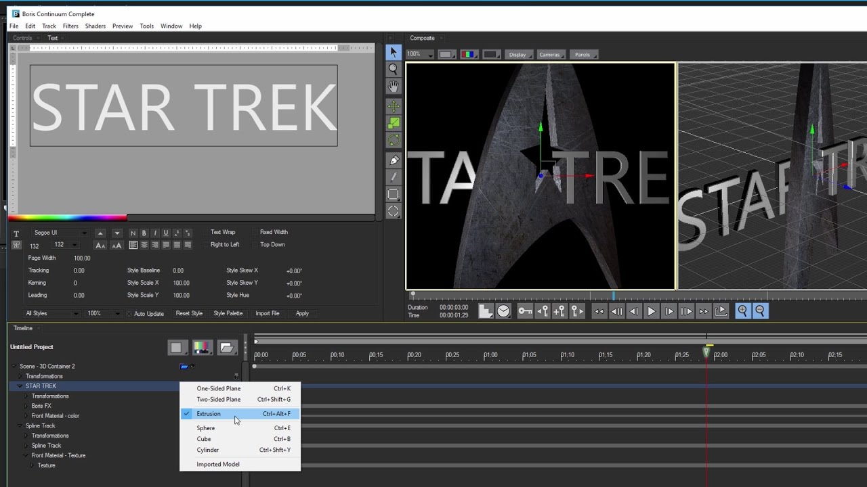Image resolution: width=867 pixels, height=487 pixels.
Task: Open the All Styles dropdown
Action: [52, 314]
